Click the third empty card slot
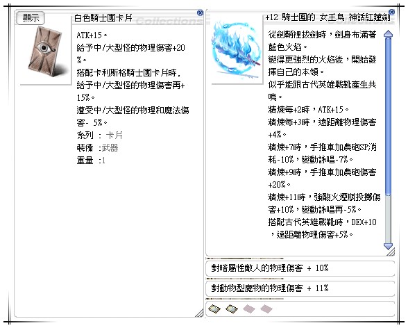The height and width of the screenshot is (328, 408). coord(249,309)
